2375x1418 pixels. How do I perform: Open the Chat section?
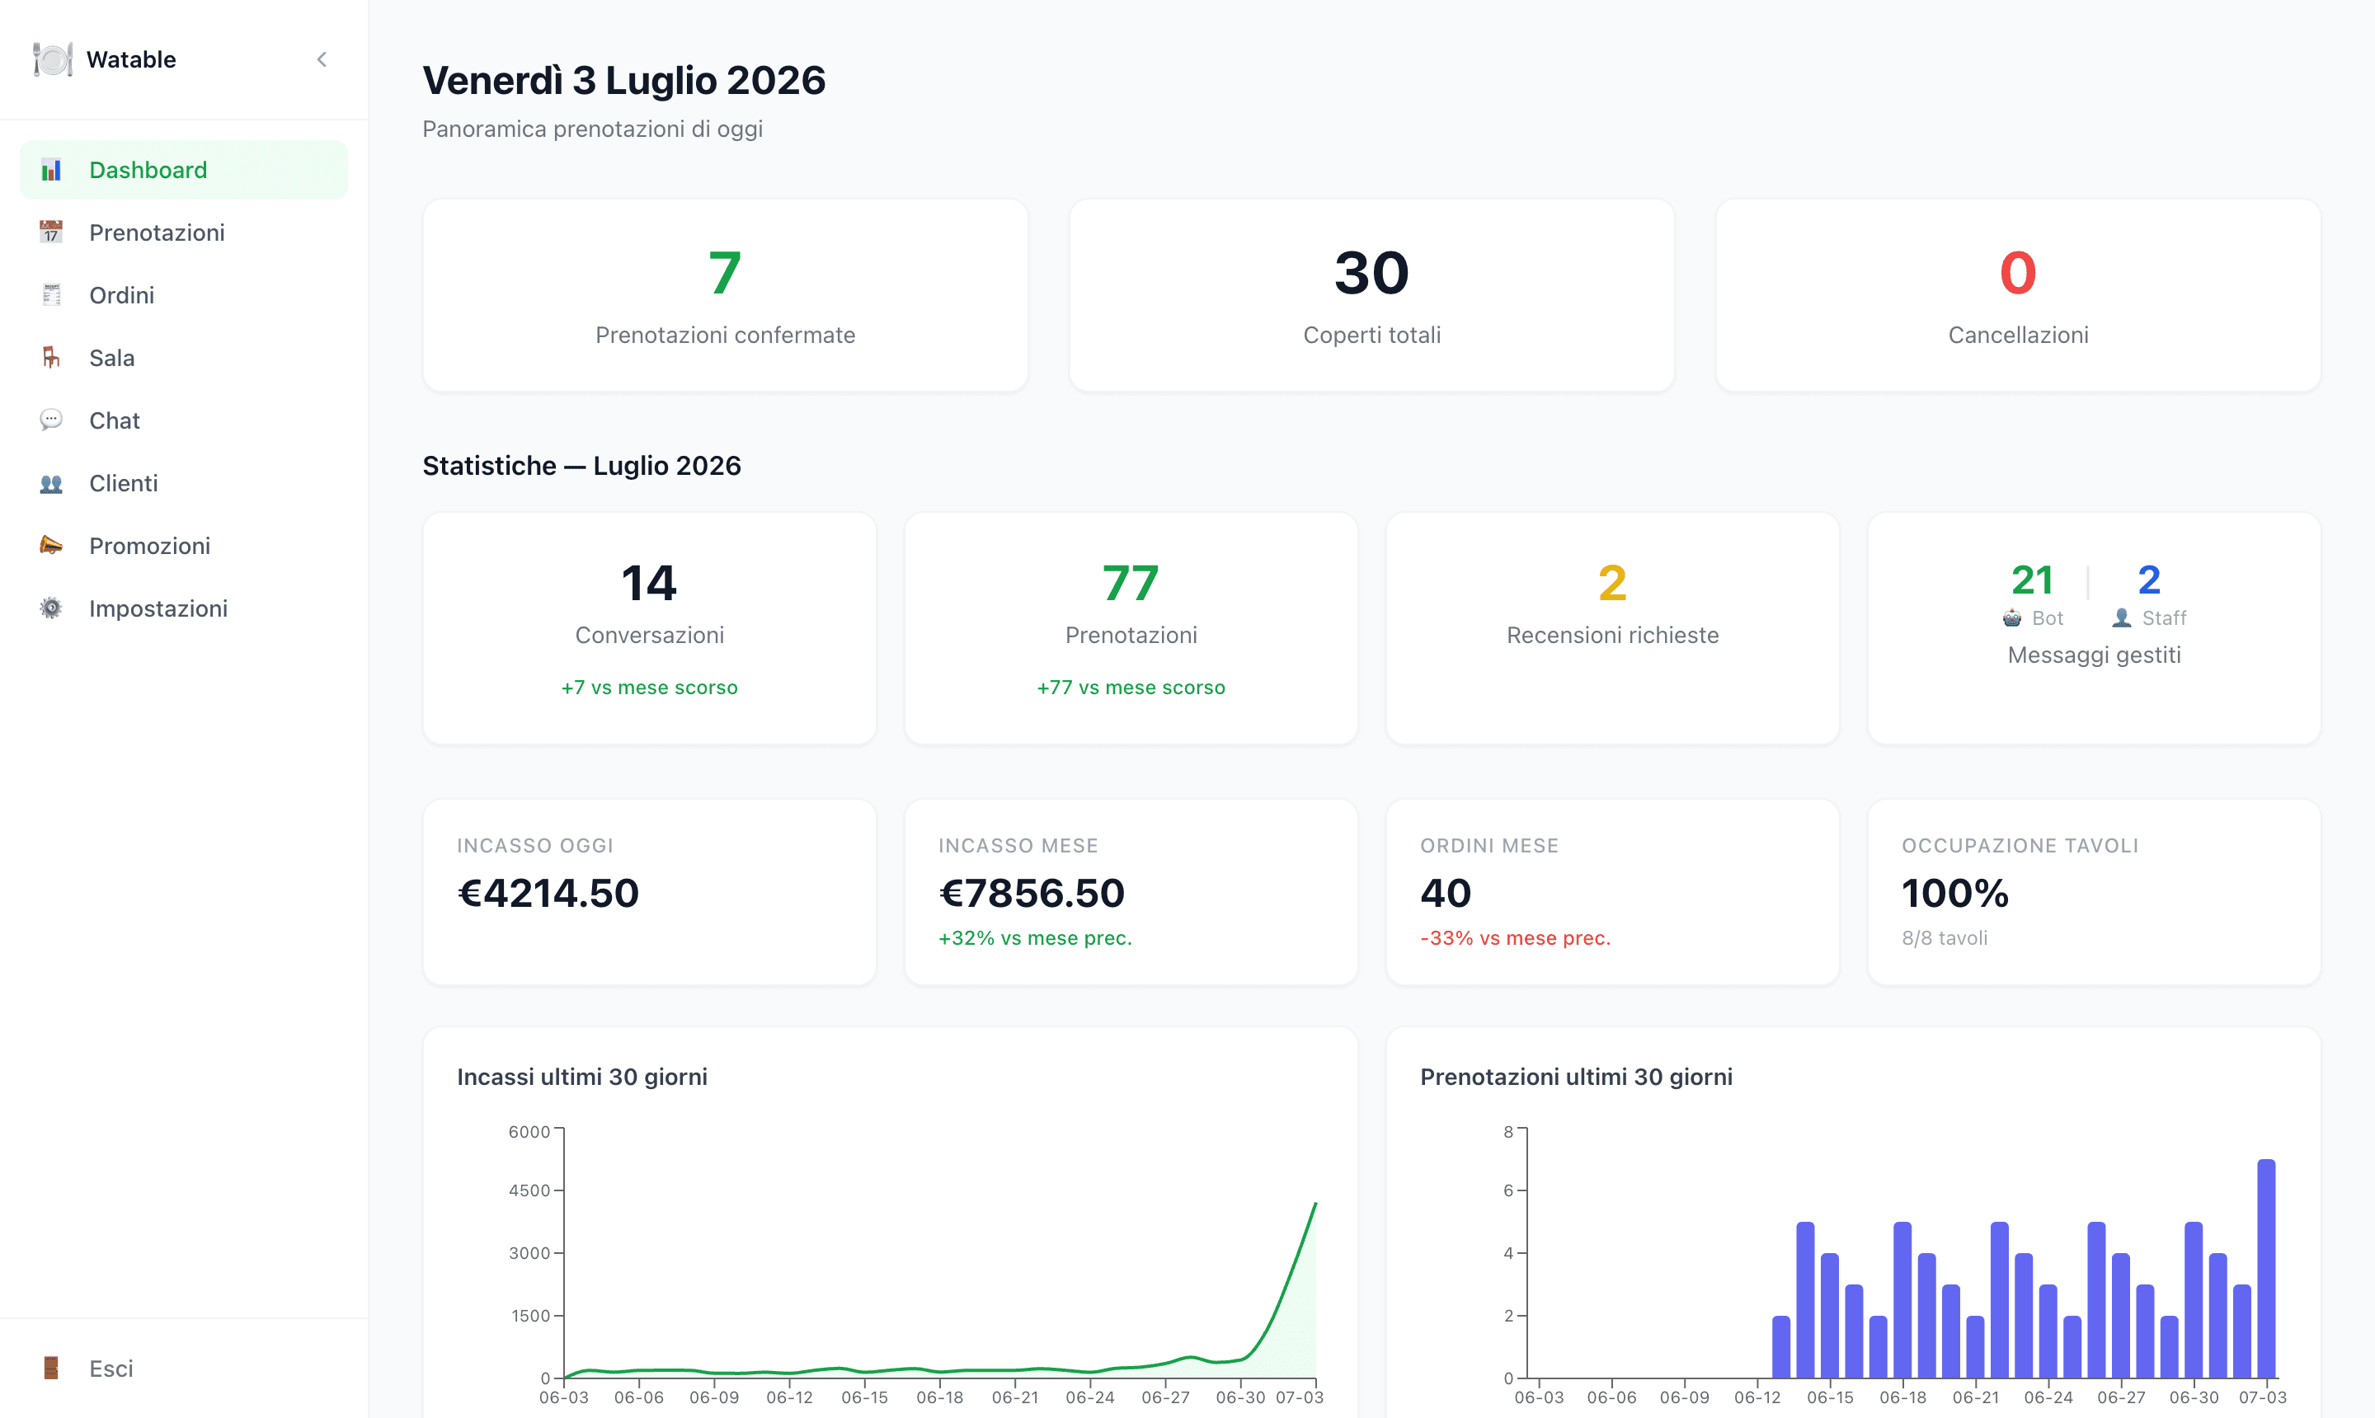click(x=184, y=420)
